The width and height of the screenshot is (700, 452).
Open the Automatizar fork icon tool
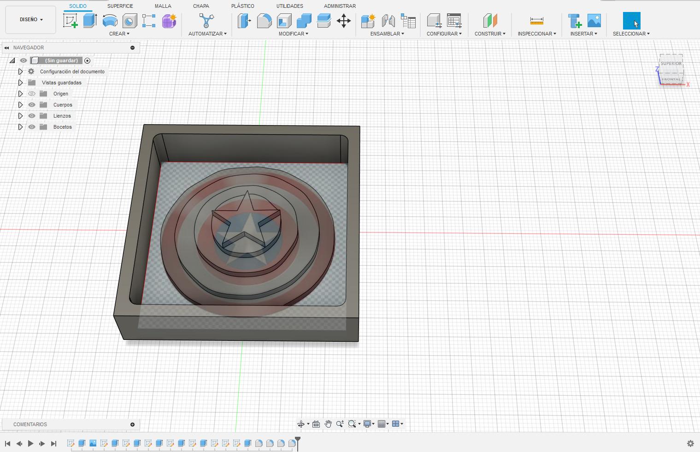point(206,21)
